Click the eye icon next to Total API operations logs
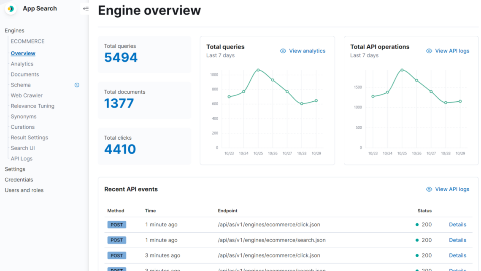The height and width of the screenshot is (271, 481). click(429, 51)
